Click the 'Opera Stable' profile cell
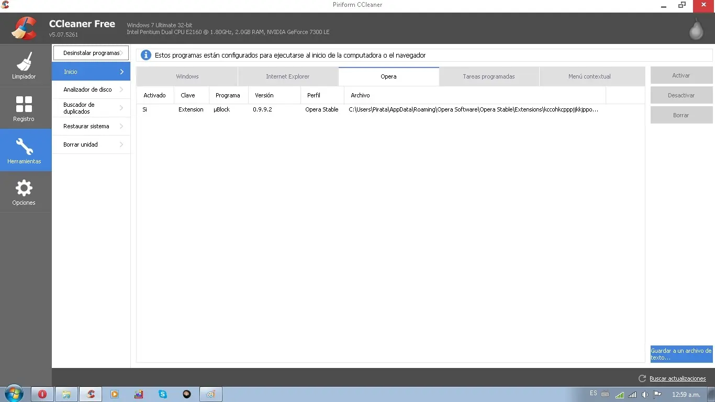The height and width of the screenshot is (402, 715). point(322,109)
